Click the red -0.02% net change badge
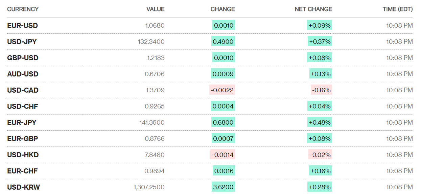421x195 pixels. pyautogui.click(x=320, y=155)
